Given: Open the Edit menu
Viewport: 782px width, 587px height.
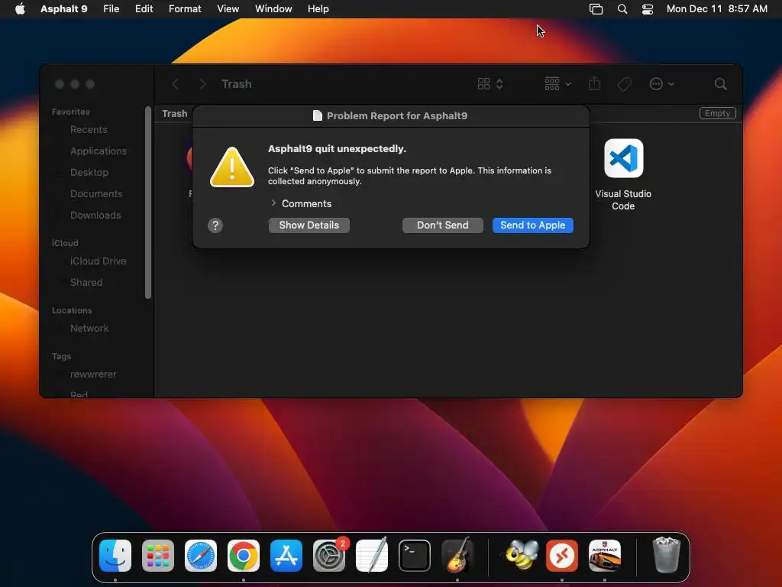Looking at the screenshot, I should point(144,9).
